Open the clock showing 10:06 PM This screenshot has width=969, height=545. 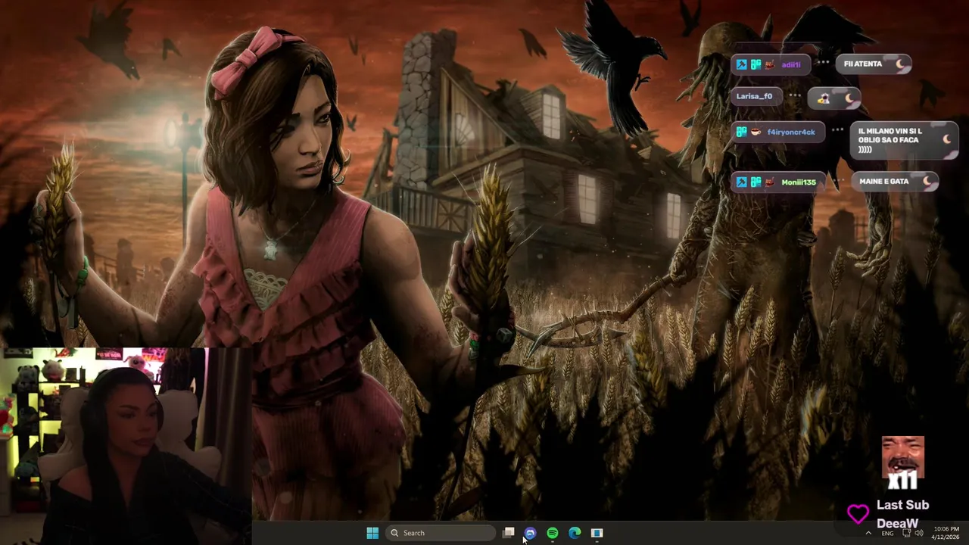click(x=946, y=533)
